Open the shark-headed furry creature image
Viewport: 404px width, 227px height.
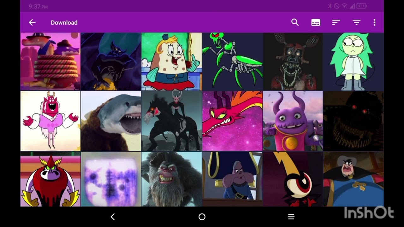coord(111,121)
